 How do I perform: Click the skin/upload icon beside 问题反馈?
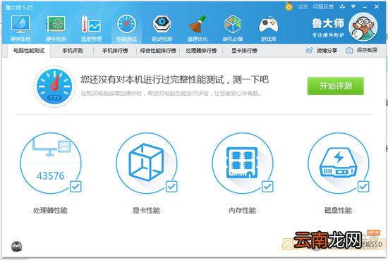click(342, 6)
